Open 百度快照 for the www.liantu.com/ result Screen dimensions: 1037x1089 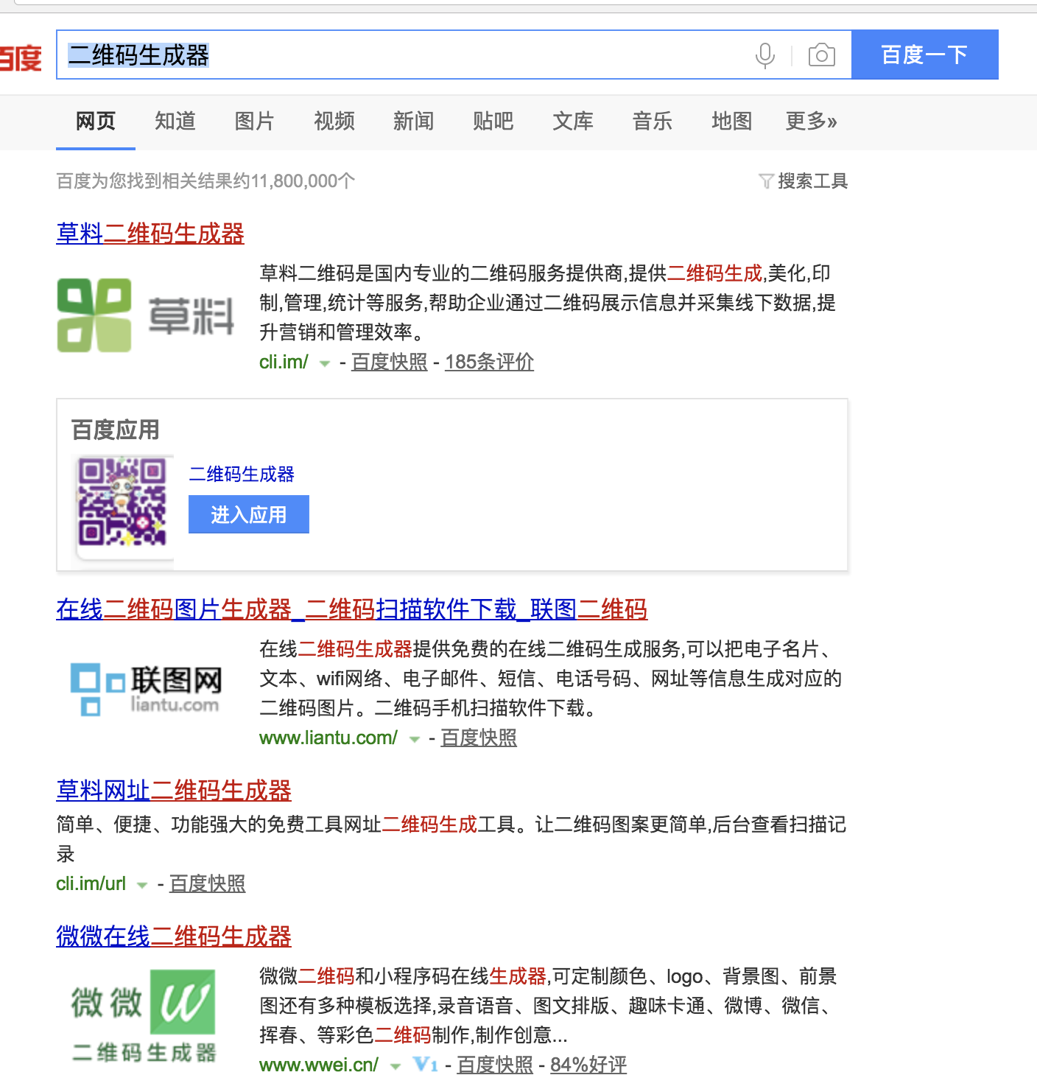click(479, 738)
